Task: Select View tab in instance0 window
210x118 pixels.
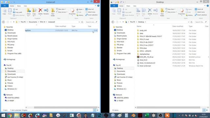Action: coord(25,6)
